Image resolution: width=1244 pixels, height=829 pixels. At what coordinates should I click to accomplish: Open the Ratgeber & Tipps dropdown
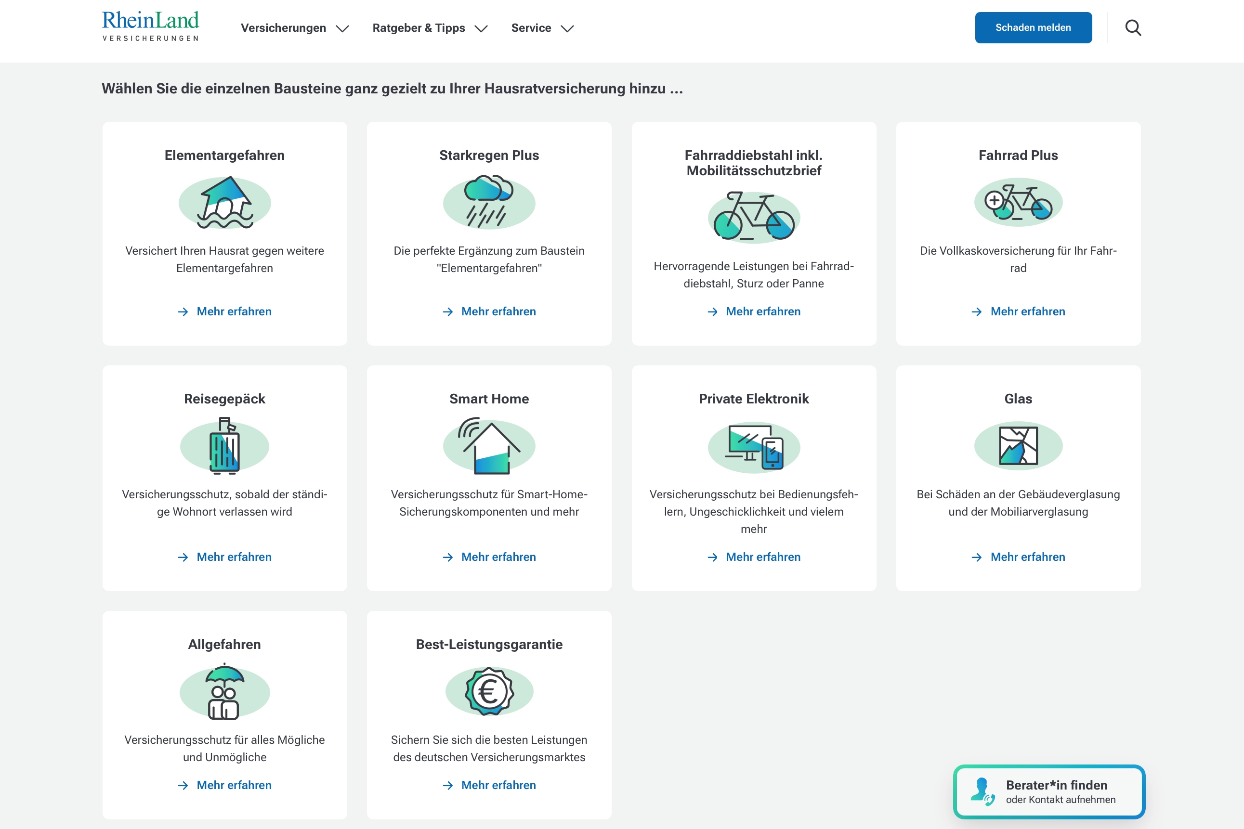click(430, 28)
